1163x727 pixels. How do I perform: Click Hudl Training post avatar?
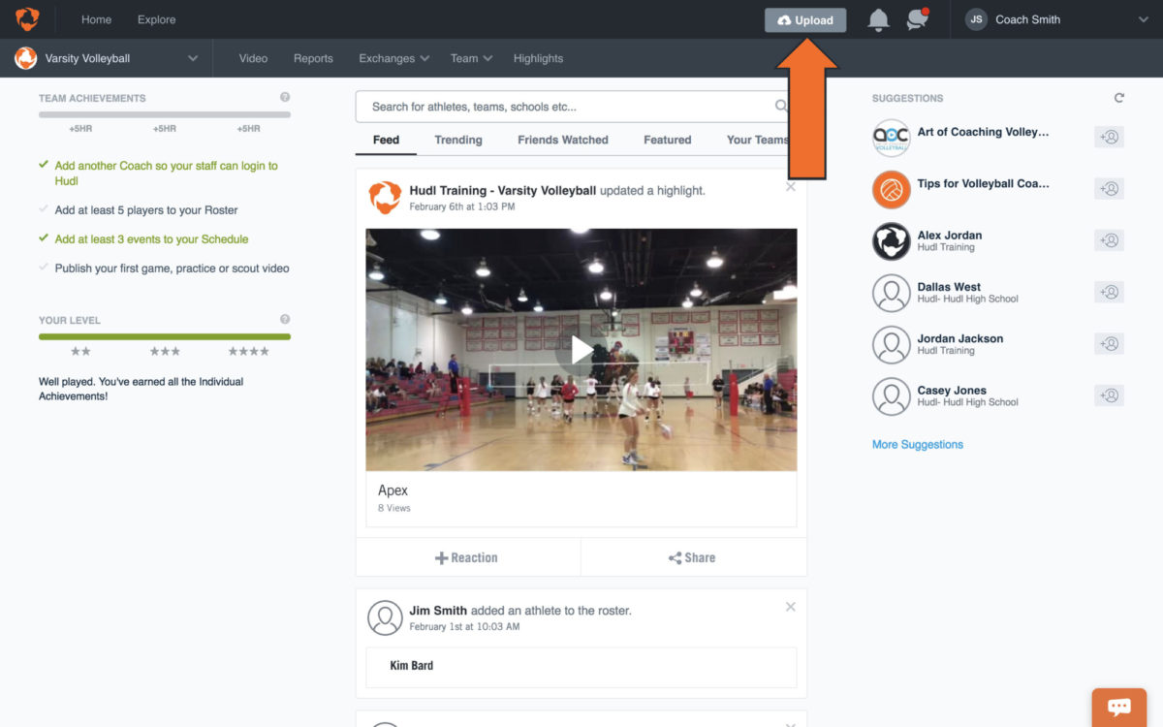tap(386, 198)
